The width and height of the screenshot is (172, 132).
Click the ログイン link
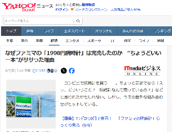(x=62, y=10)
